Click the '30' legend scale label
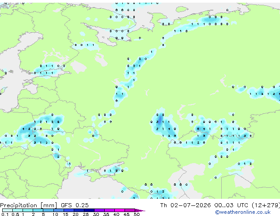This screenshot has width=280, height=216. (x=96, y=214)
